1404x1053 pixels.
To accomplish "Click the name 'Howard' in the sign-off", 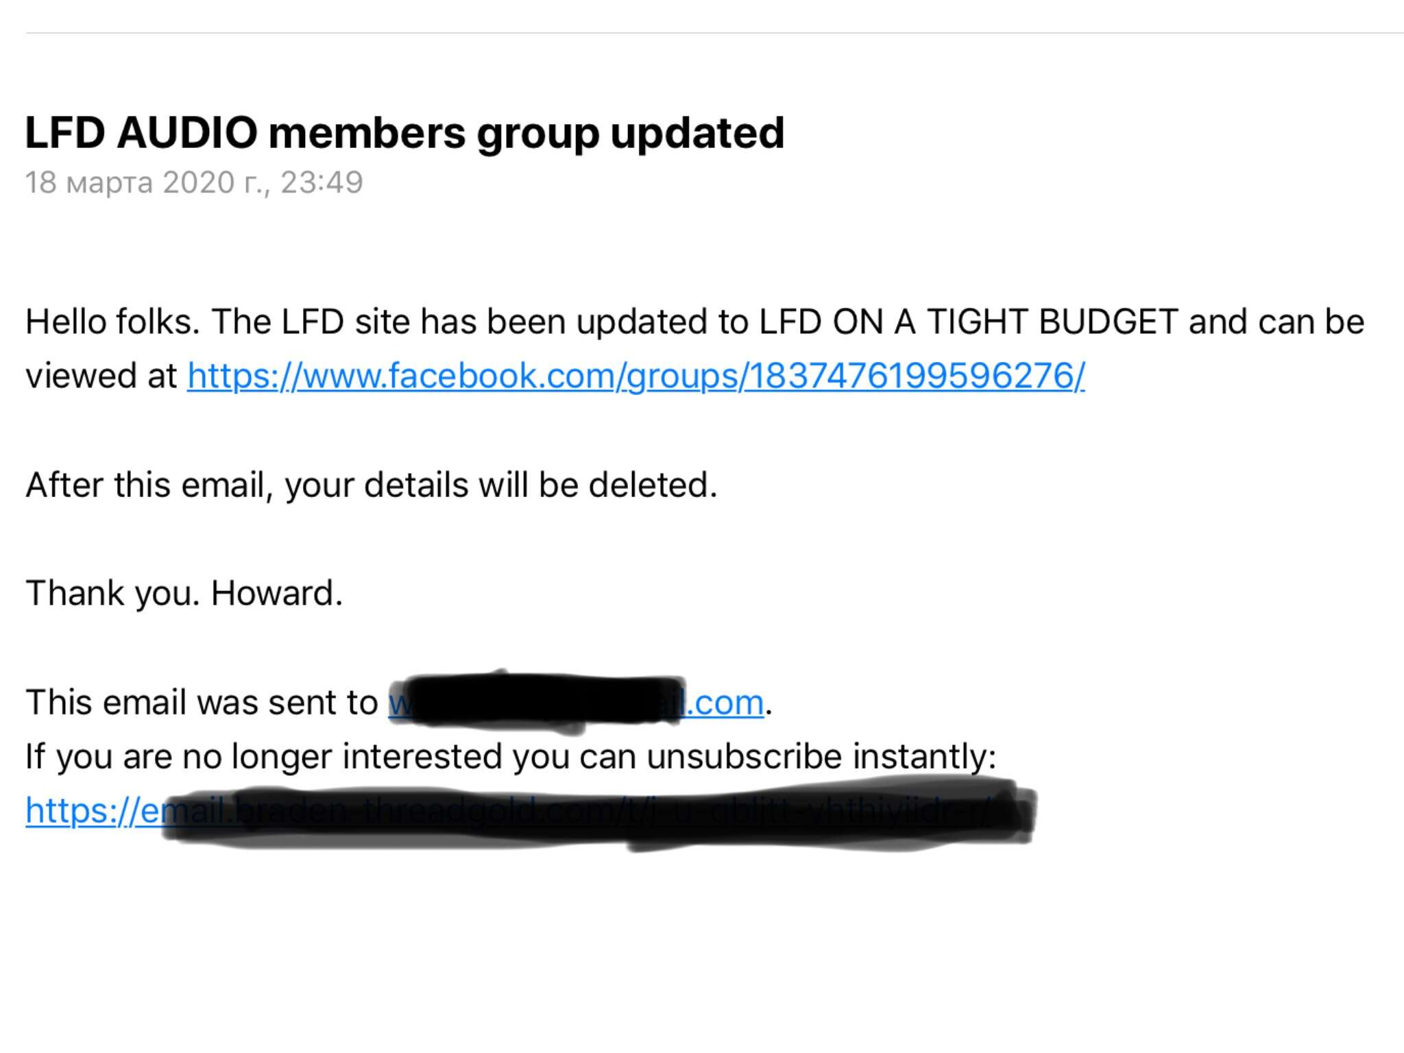I will tap(274, 593).
